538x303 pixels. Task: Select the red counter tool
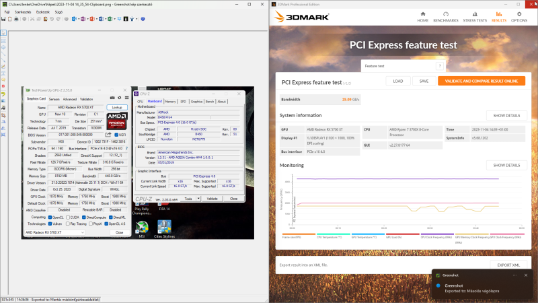(3, 86)
